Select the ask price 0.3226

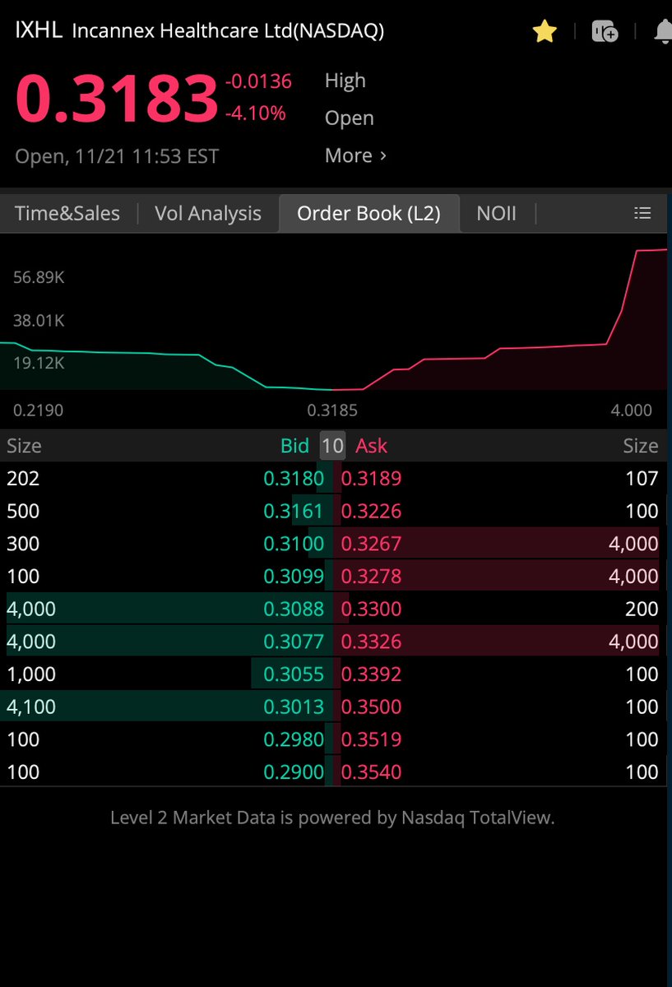[371, 511]
